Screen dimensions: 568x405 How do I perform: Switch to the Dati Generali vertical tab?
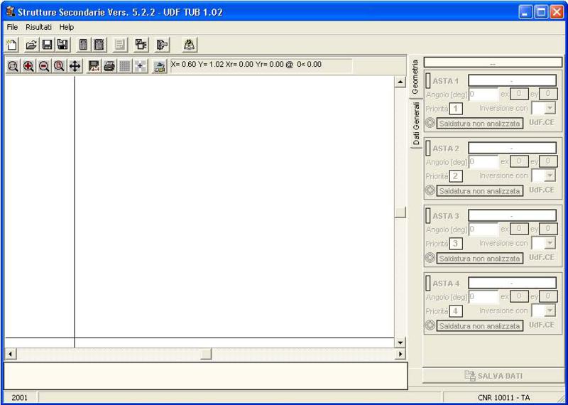click(417, 124)
